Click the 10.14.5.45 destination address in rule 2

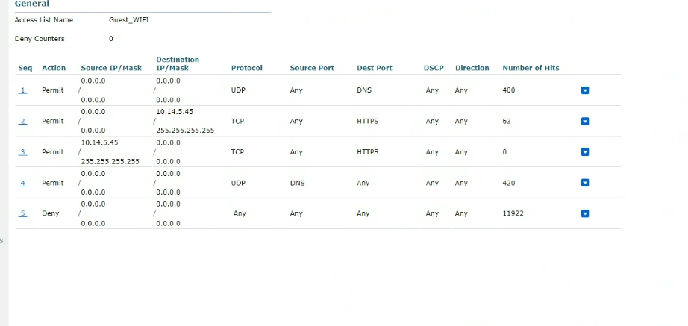tap(175, 112)
